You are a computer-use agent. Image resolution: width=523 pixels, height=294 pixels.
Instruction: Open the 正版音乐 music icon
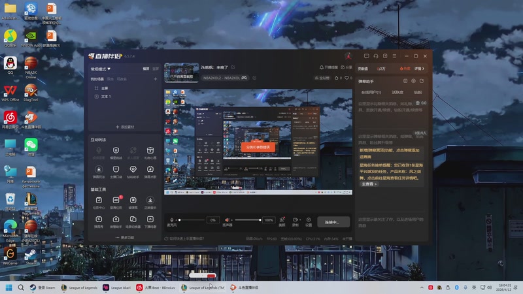[x=150, y=200]
